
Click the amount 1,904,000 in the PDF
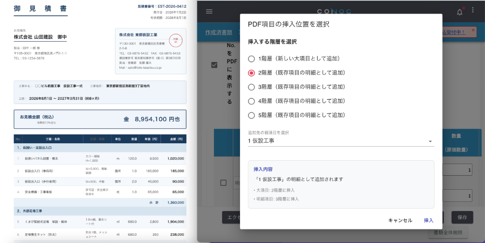[x=176, y=222]
